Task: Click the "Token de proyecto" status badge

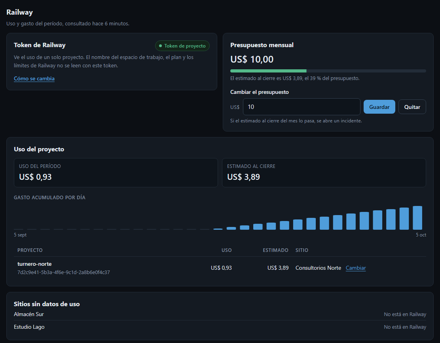Action: coord(182,46)
